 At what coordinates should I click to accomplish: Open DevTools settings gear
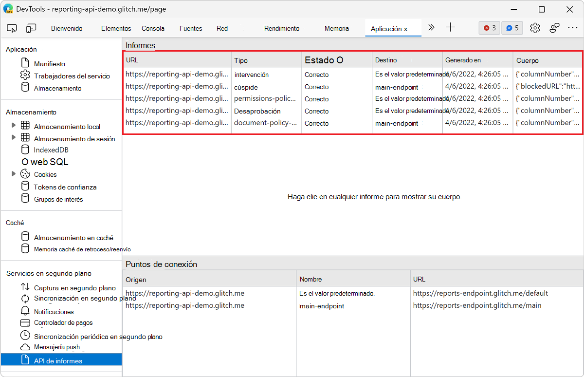pyautogui.click(x=535, y=28)
